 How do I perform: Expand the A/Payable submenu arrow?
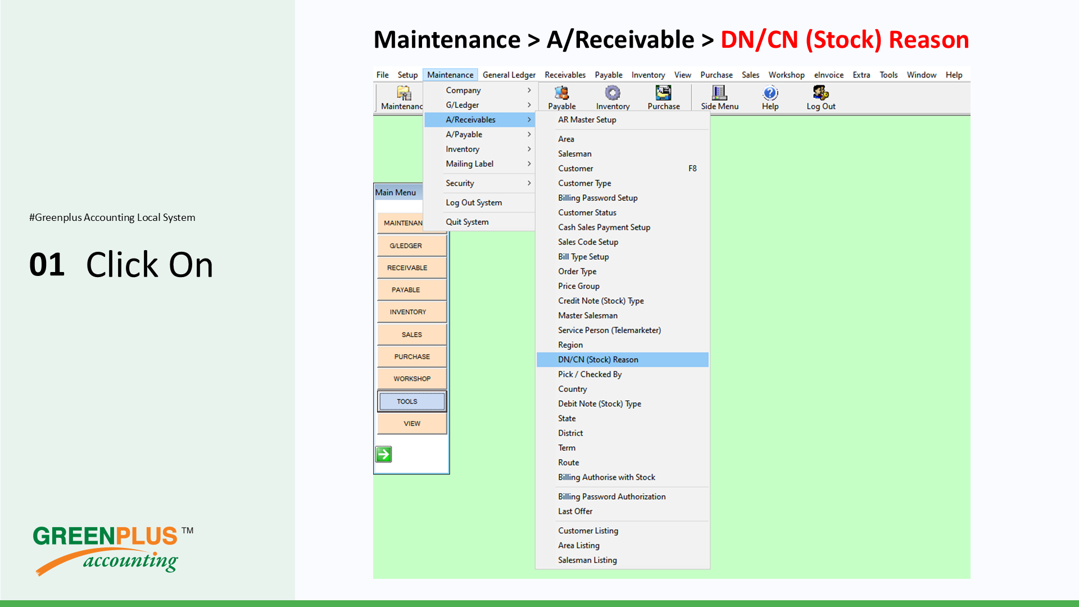pyautogui.click(x=529, y=134)
